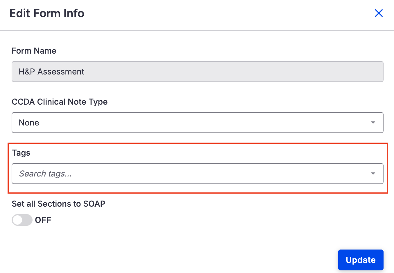This screenshot has height=273, width=394.
Task: Click the white knob of the SOAP switch
Action: tap(18, 220)
